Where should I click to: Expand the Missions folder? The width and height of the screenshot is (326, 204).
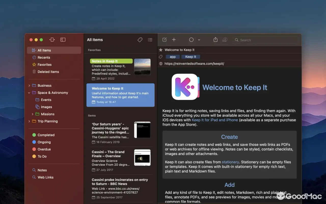click(x=32, y=114)
